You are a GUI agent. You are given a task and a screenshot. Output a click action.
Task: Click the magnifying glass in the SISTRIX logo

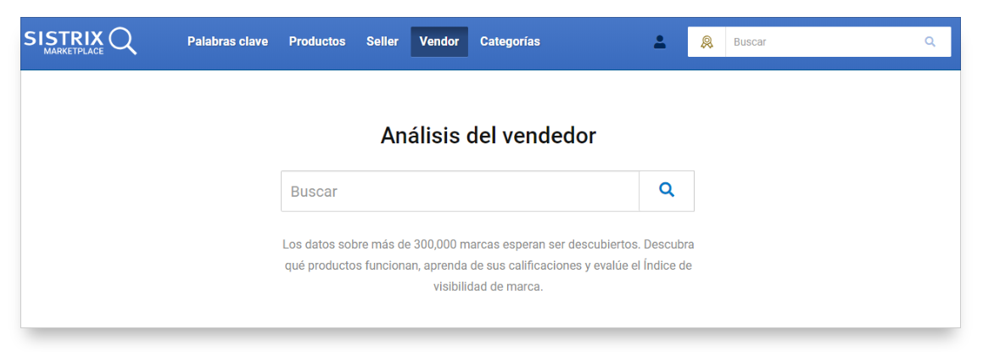123,40
